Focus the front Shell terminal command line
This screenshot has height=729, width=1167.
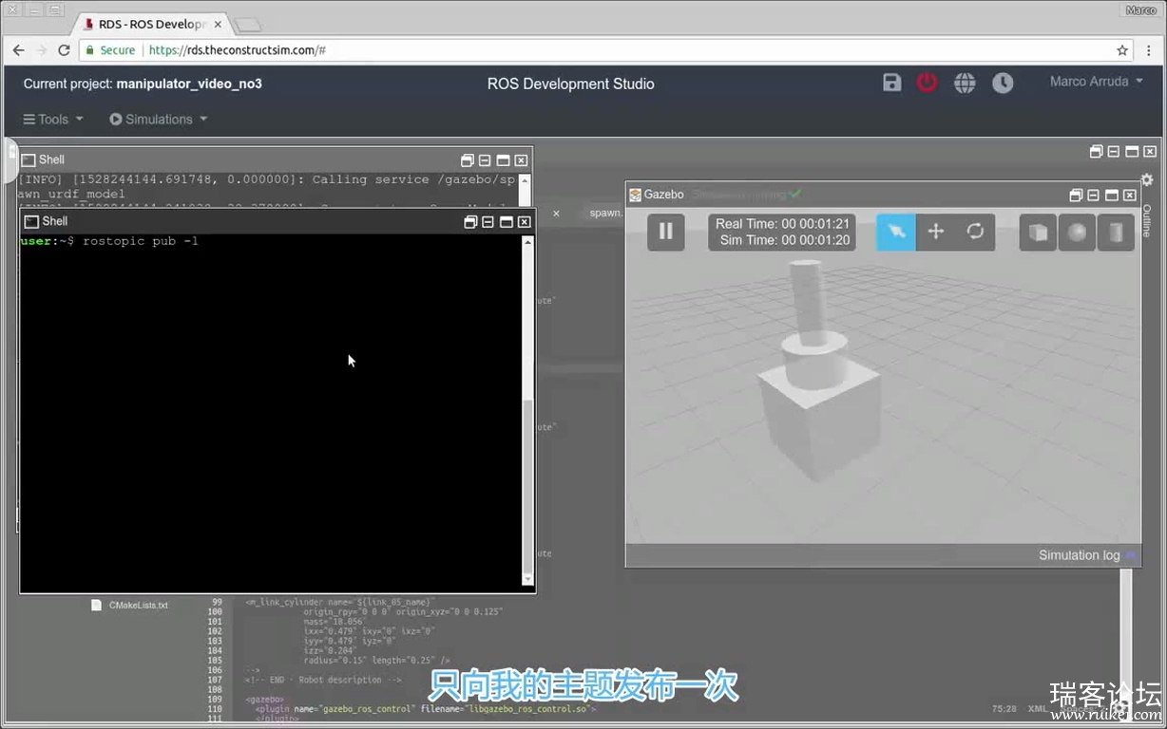272,241
